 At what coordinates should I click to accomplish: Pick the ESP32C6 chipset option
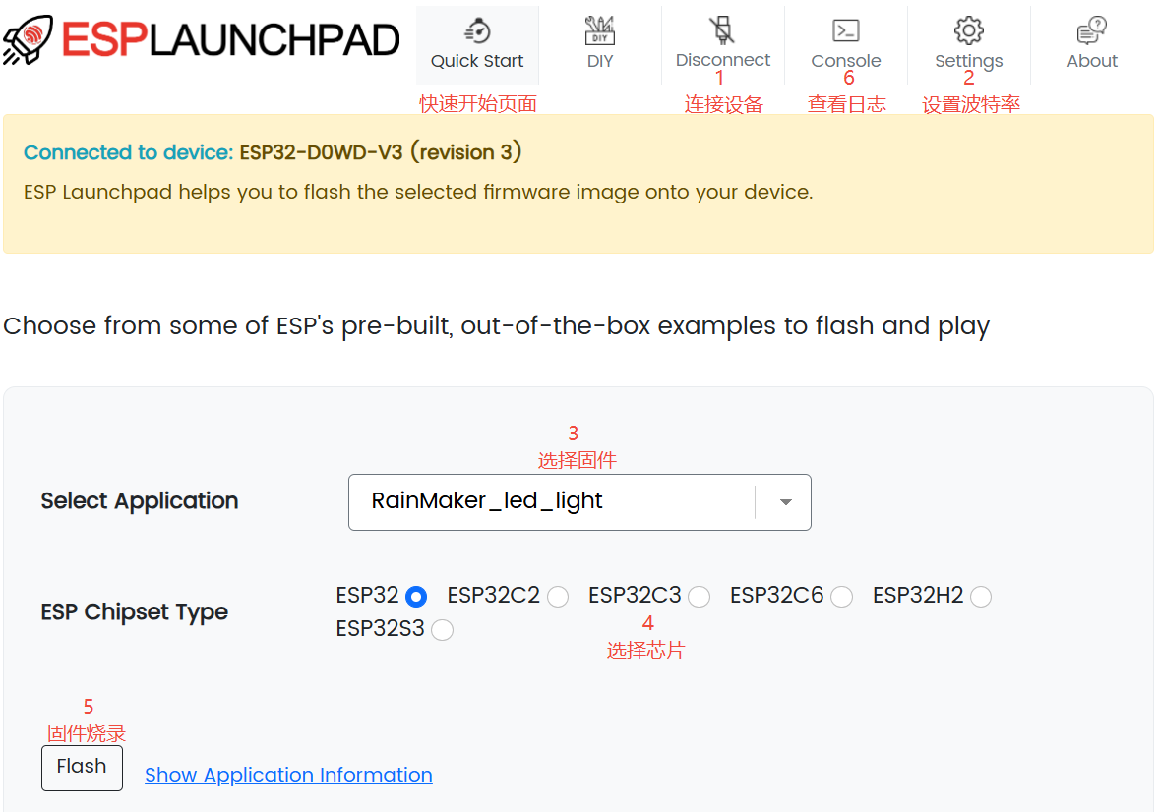[841, 597]
